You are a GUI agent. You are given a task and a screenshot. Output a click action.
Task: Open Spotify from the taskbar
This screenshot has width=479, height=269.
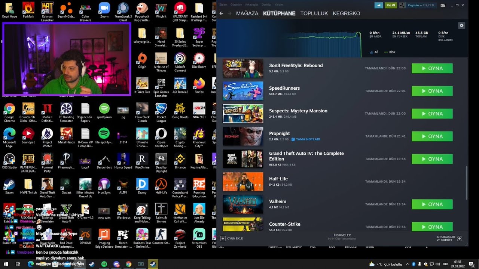104,264
